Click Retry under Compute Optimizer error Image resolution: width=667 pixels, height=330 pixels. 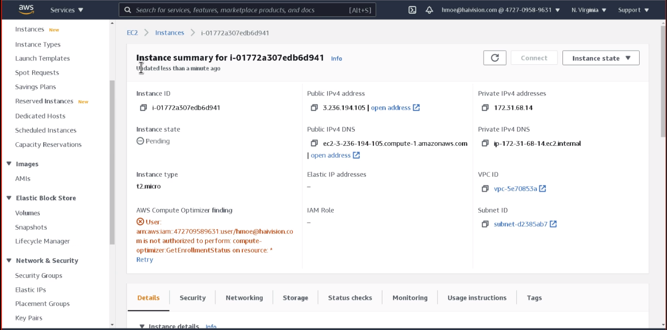click(145, 260)
